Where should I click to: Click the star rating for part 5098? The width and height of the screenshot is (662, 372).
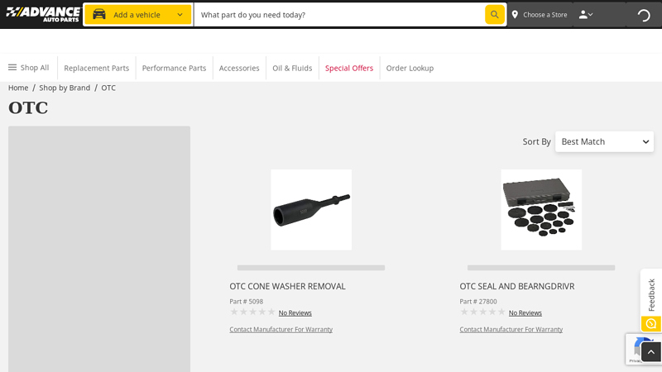[x=252, y=312]
